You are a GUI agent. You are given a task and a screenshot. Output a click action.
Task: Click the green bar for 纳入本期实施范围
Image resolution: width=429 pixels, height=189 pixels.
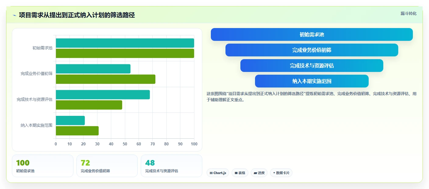click(x=77, y=131)
